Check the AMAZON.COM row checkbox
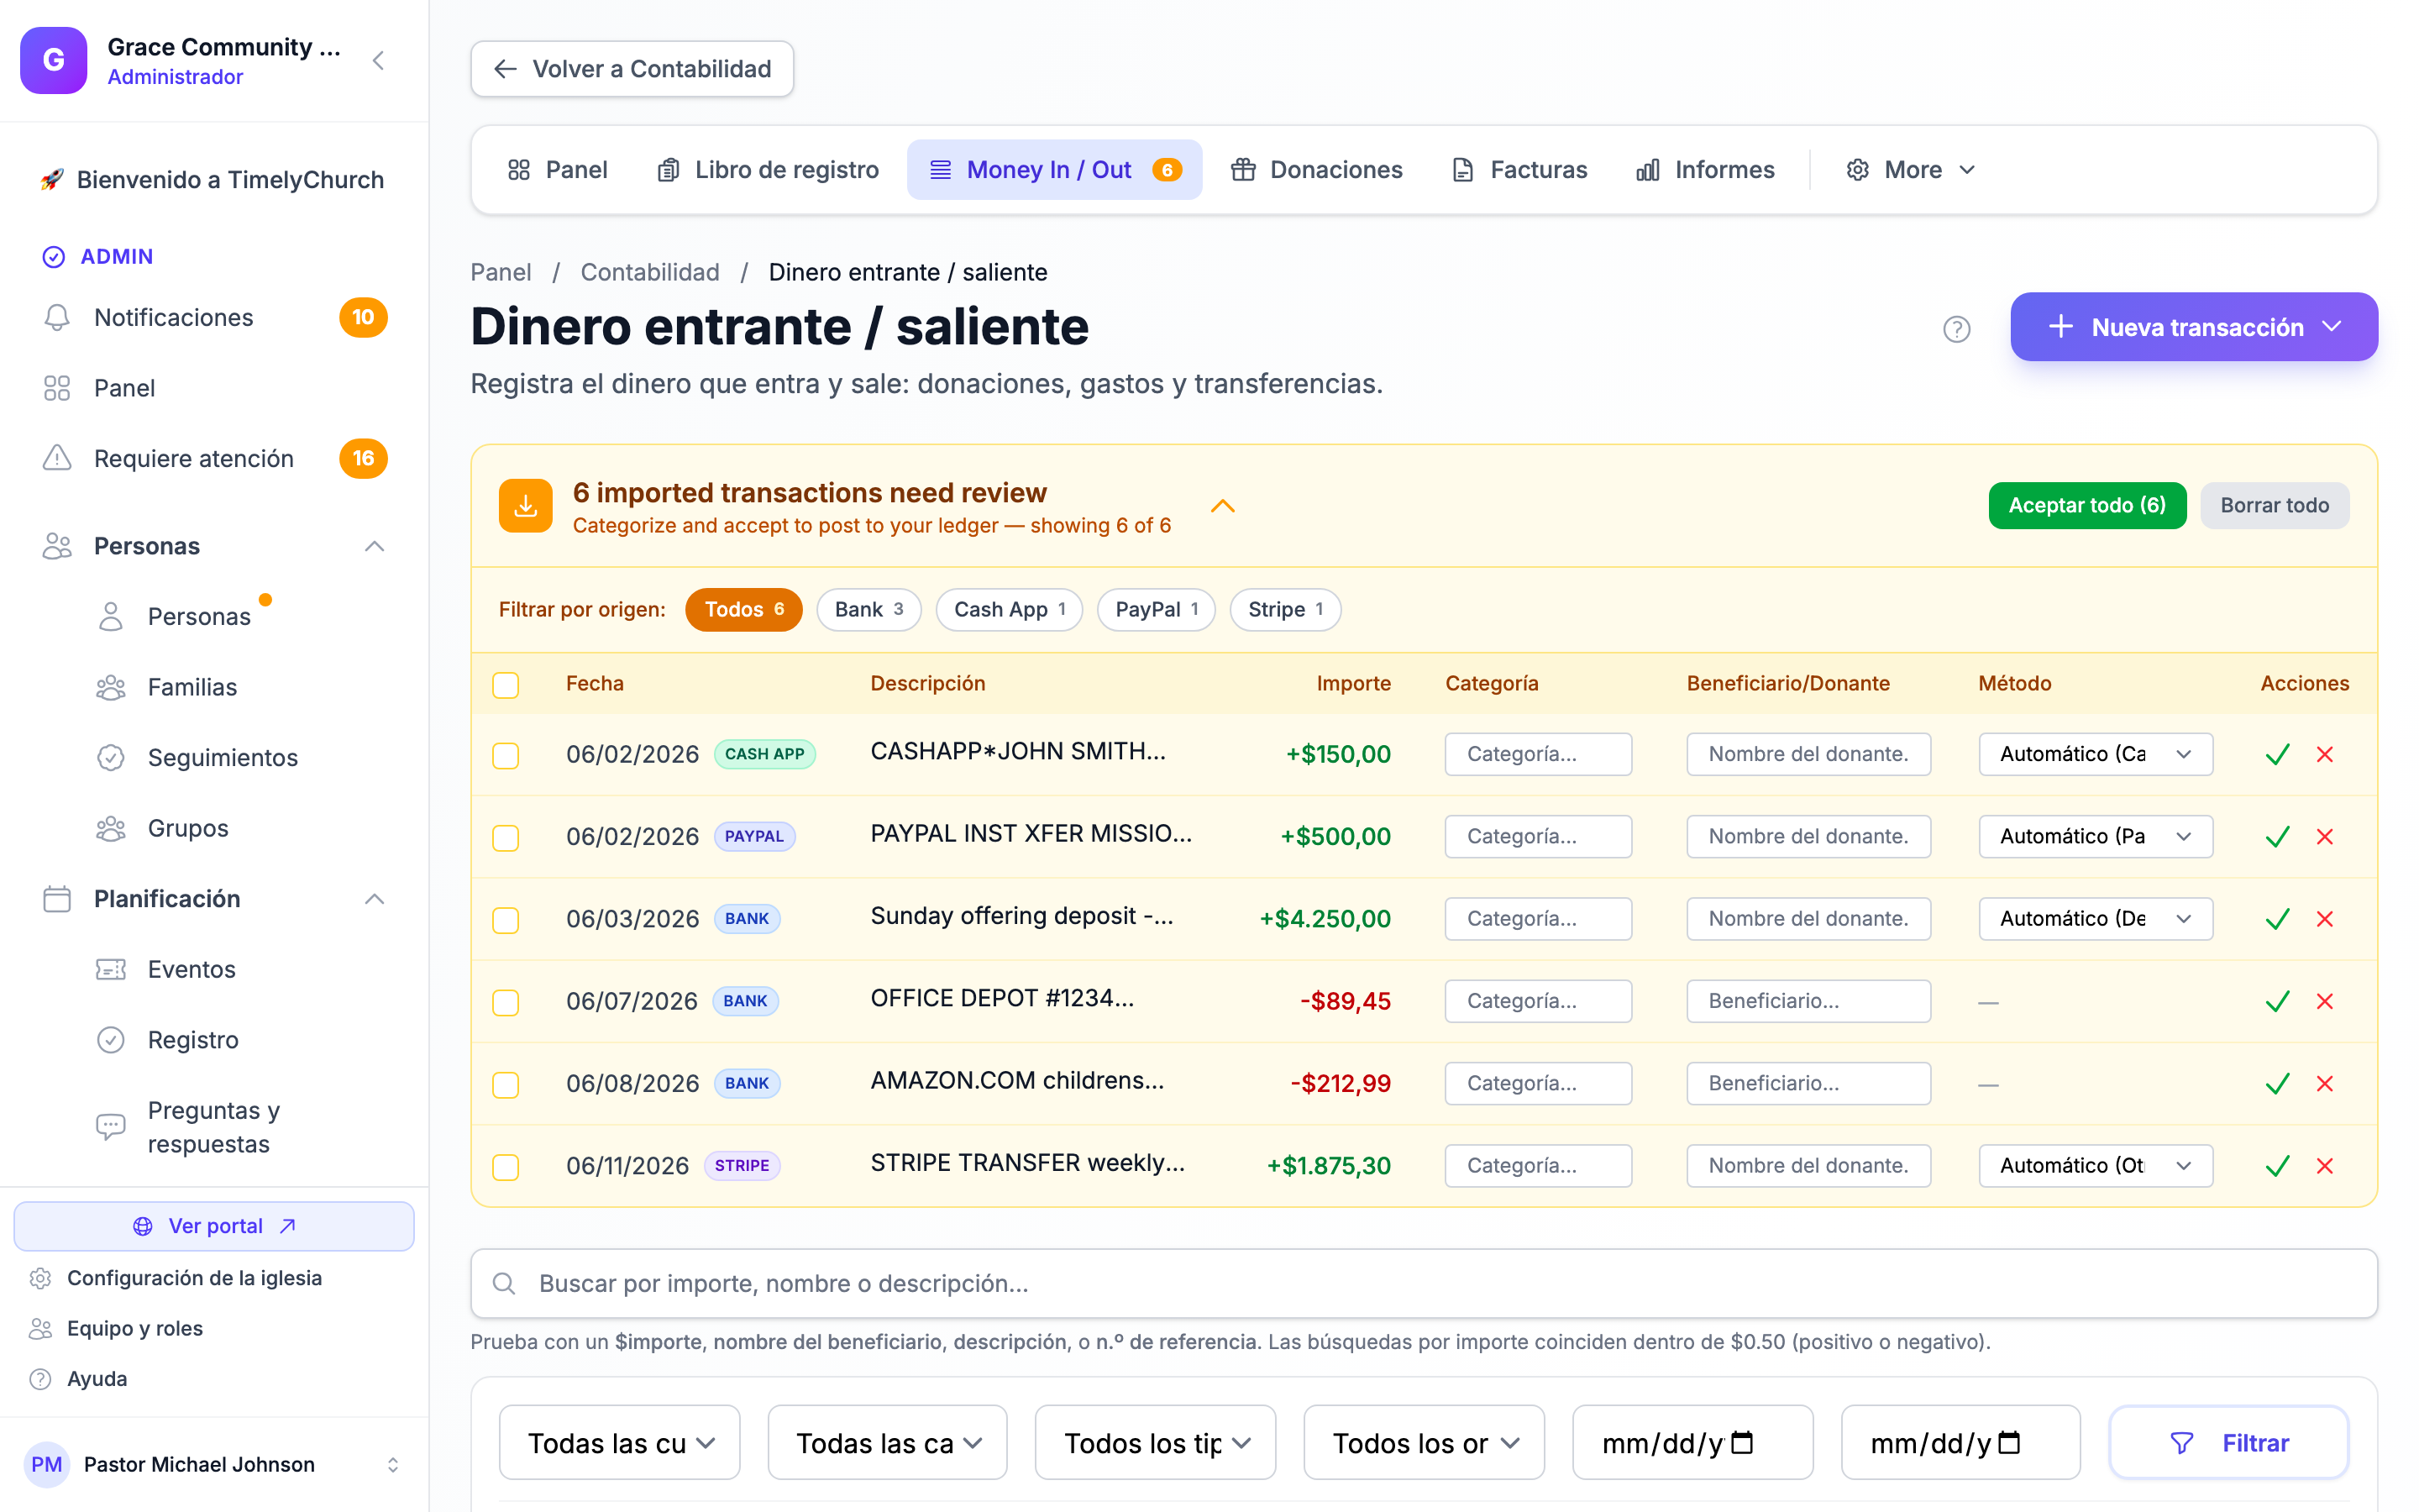 click(506, 1084)
